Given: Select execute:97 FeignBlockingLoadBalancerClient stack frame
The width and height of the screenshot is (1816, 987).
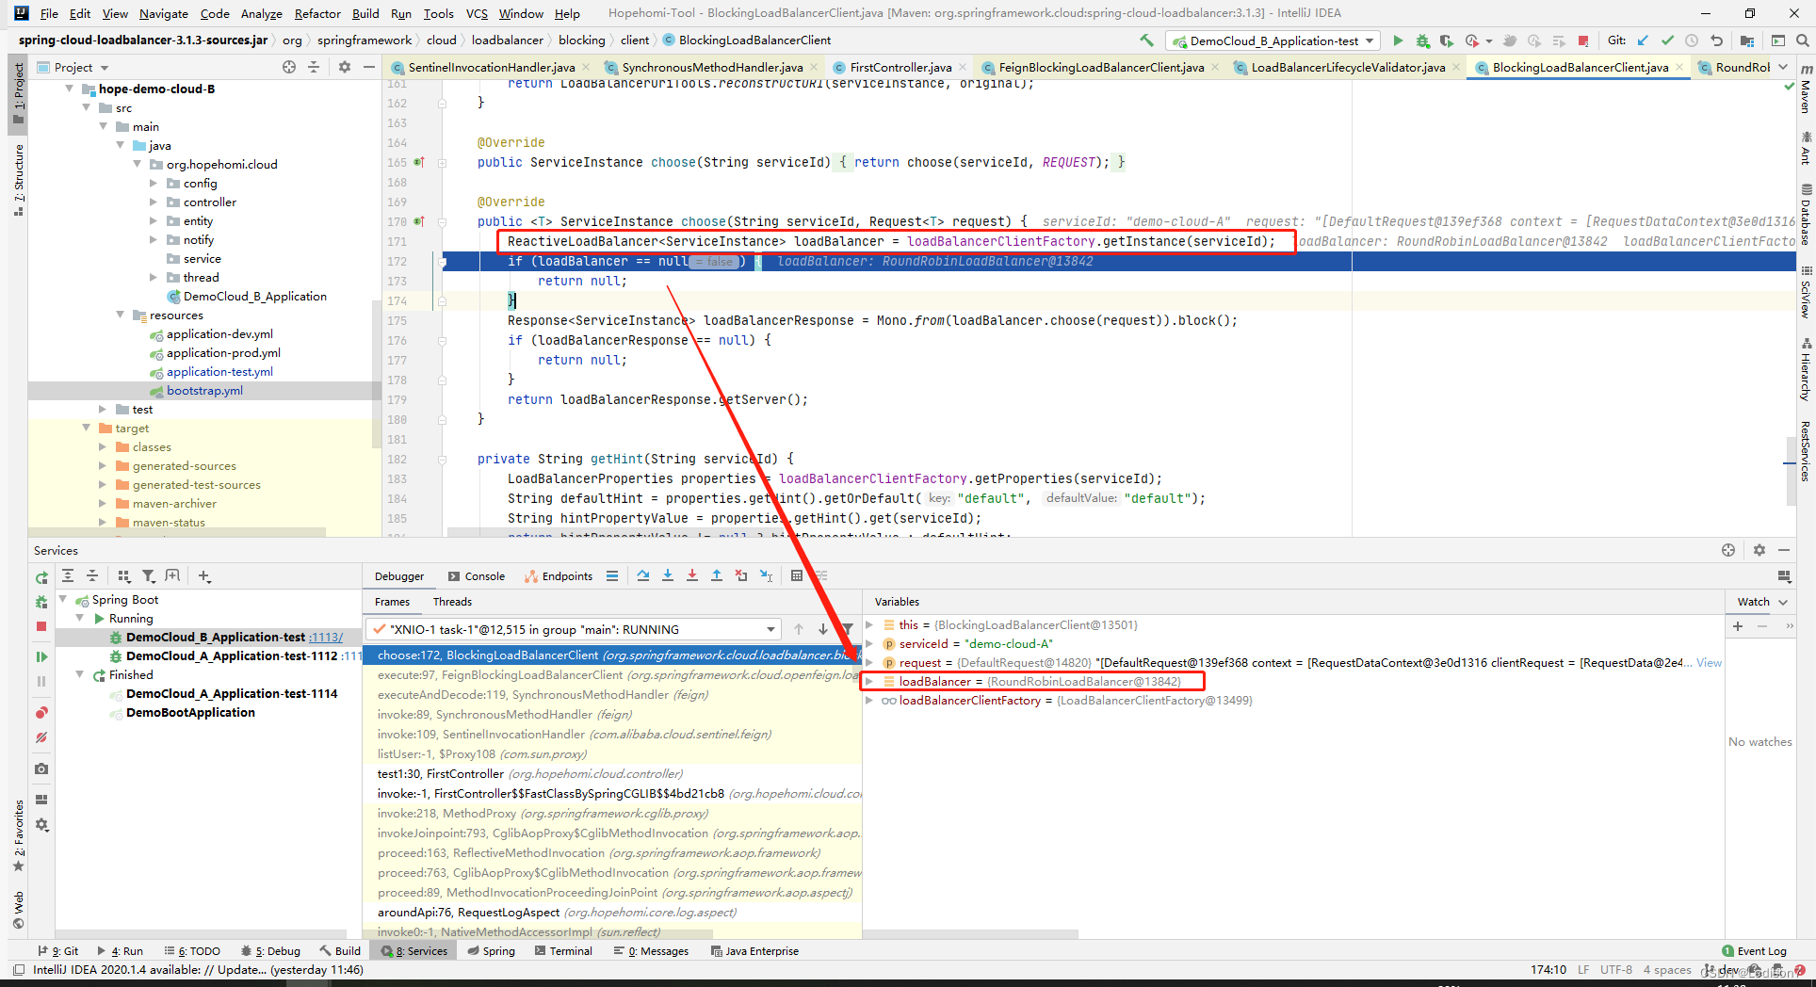Looking at the screenshot, I should point(612,675).
